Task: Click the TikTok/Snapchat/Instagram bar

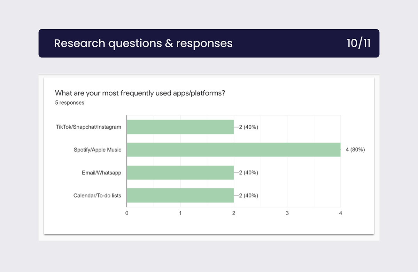Action: click(180, 127)
